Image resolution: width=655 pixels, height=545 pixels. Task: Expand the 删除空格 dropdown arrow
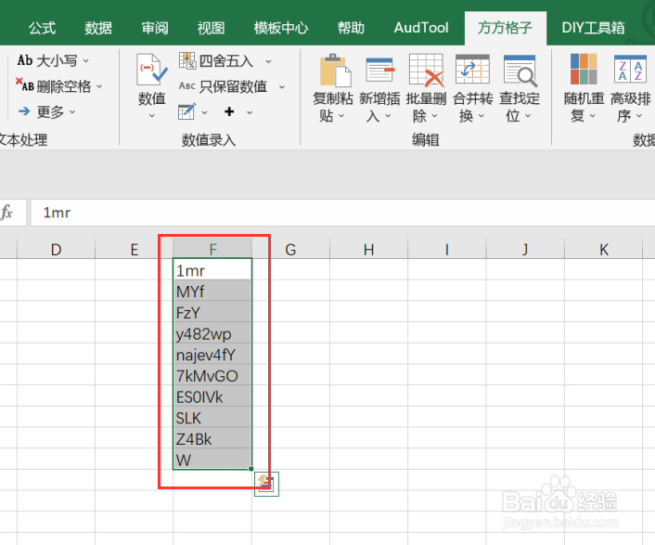(x=99, y=86)
